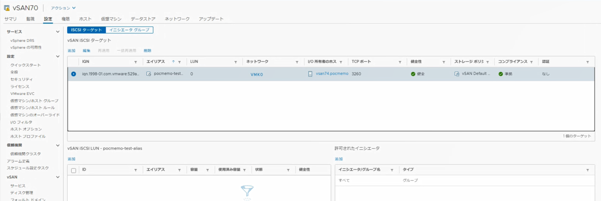Open スケジュール設定タスク in the sidebar

pos(28,168)
